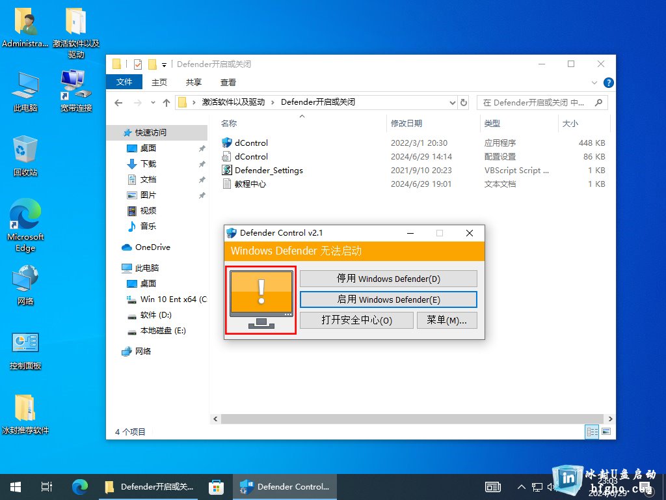Go back with the Explorer back arrow

[x=118, y=103]
